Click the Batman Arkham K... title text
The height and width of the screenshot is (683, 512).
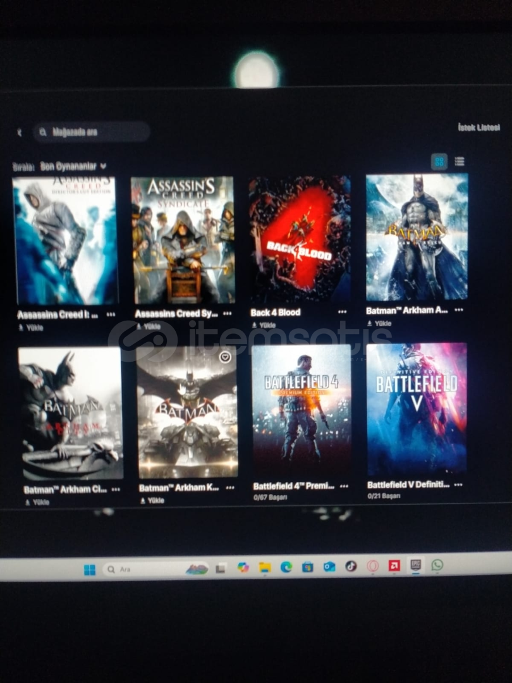pos(179,488)
